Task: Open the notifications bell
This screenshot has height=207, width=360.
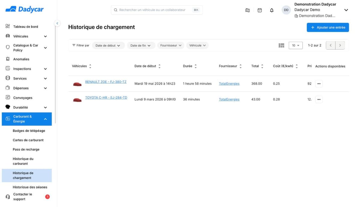Action: pyautogui.click(x=272, y=10)
